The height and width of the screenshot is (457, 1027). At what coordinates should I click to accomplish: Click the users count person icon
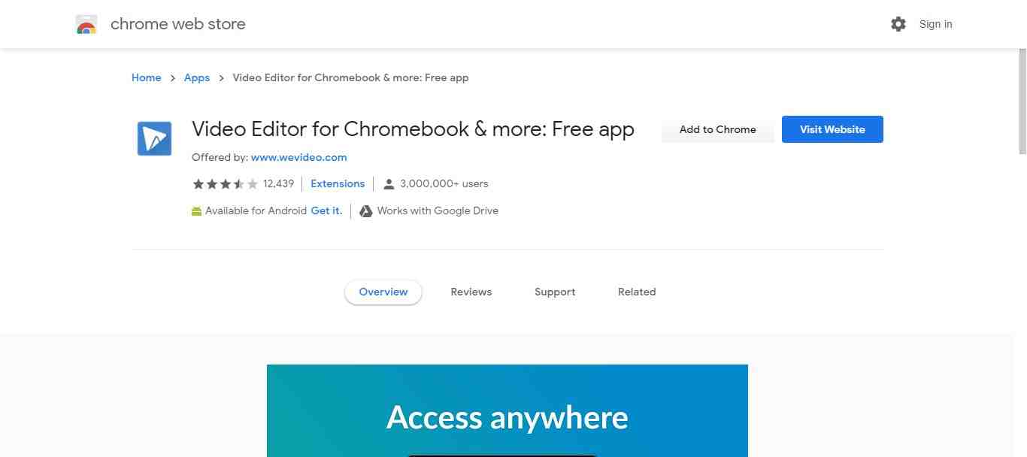coord(389,183)
